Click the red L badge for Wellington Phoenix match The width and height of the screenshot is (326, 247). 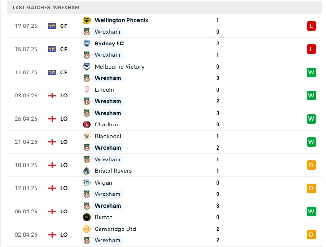pyautogui.click(x=311, y=26)
